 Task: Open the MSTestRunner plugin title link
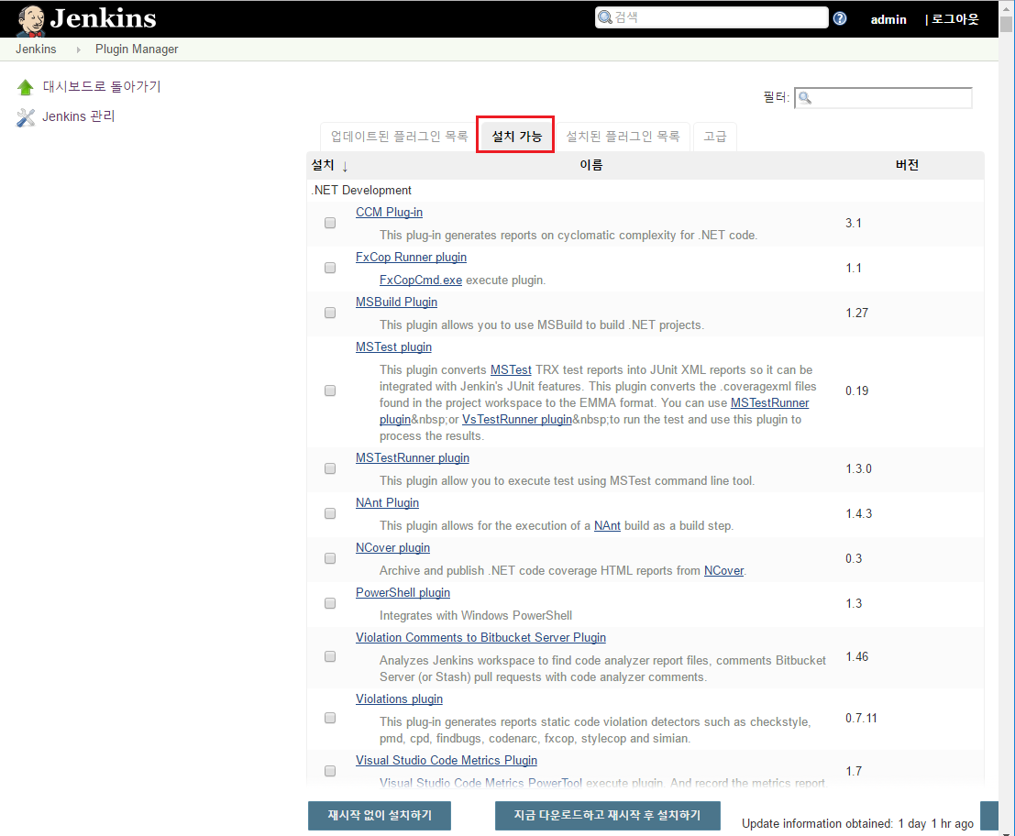coord(413,458)
